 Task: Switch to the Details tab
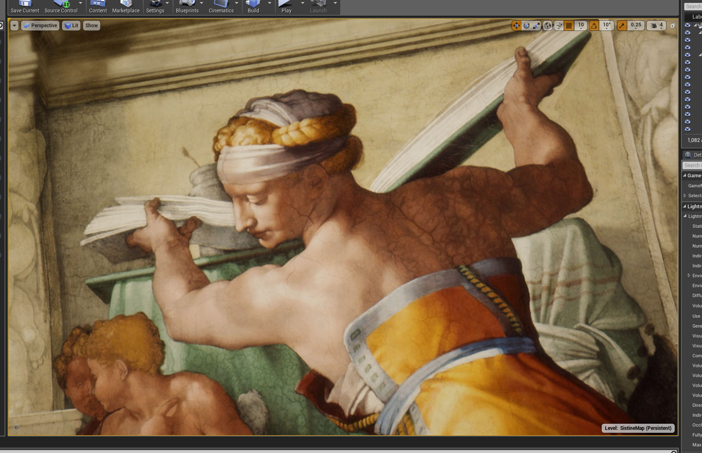pos(693,155)
